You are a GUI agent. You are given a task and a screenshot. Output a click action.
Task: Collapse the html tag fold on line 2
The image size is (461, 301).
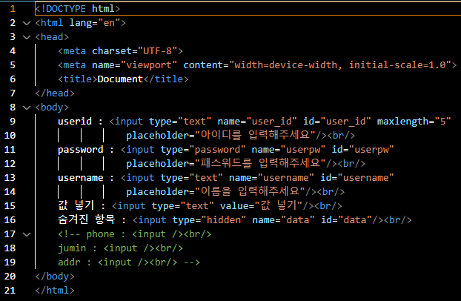point(27,23)
